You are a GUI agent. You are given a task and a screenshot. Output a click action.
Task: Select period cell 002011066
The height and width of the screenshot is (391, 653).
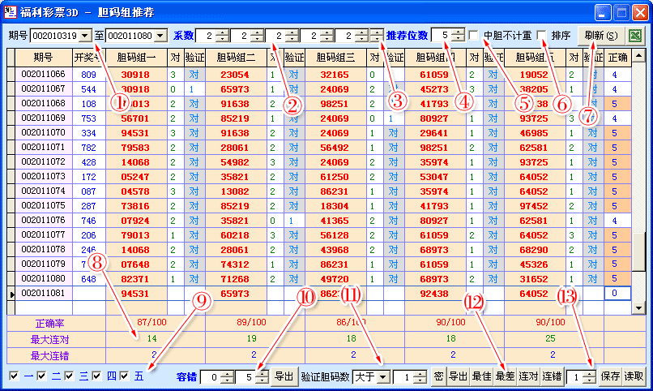(44, 74)
